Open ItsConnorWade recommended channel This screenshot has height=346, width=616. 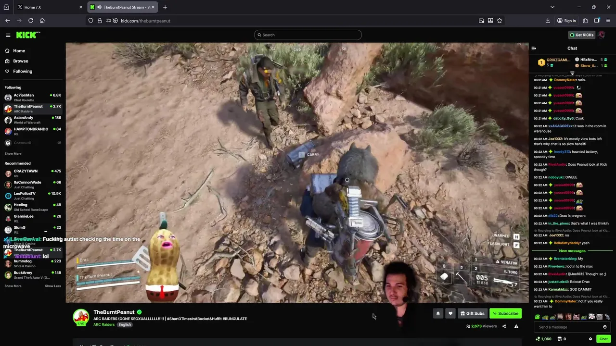(x=33, y=185)
